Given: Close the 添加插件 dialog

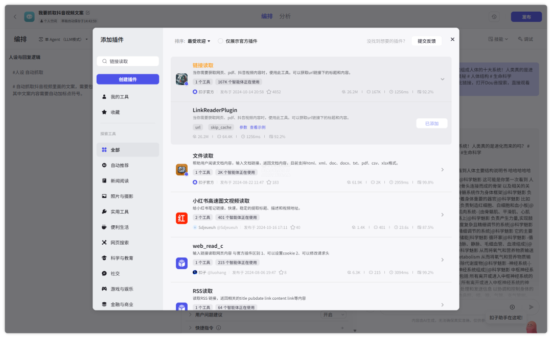Looking at the screenshot, I should click(452, 39).
